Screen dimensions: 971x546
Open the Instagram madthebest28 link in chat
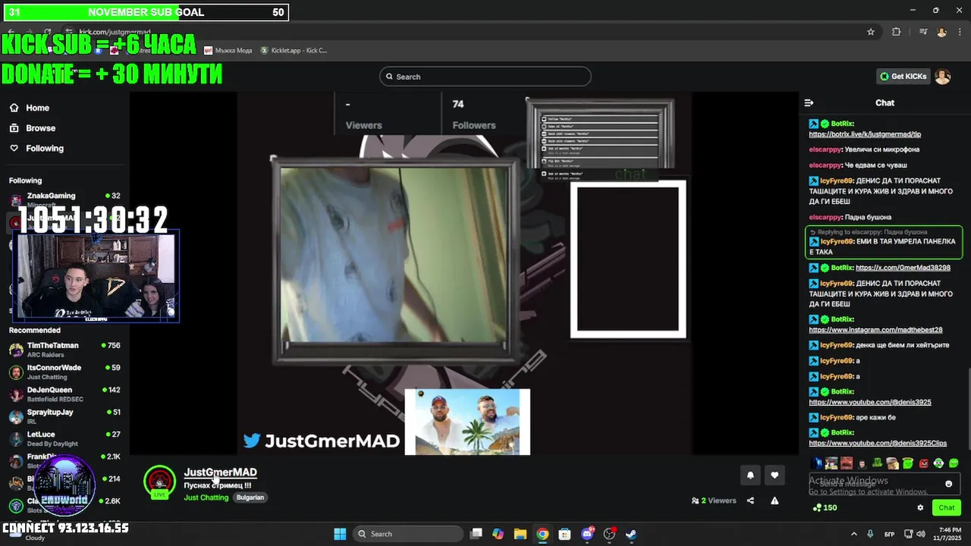click(875, 330)
